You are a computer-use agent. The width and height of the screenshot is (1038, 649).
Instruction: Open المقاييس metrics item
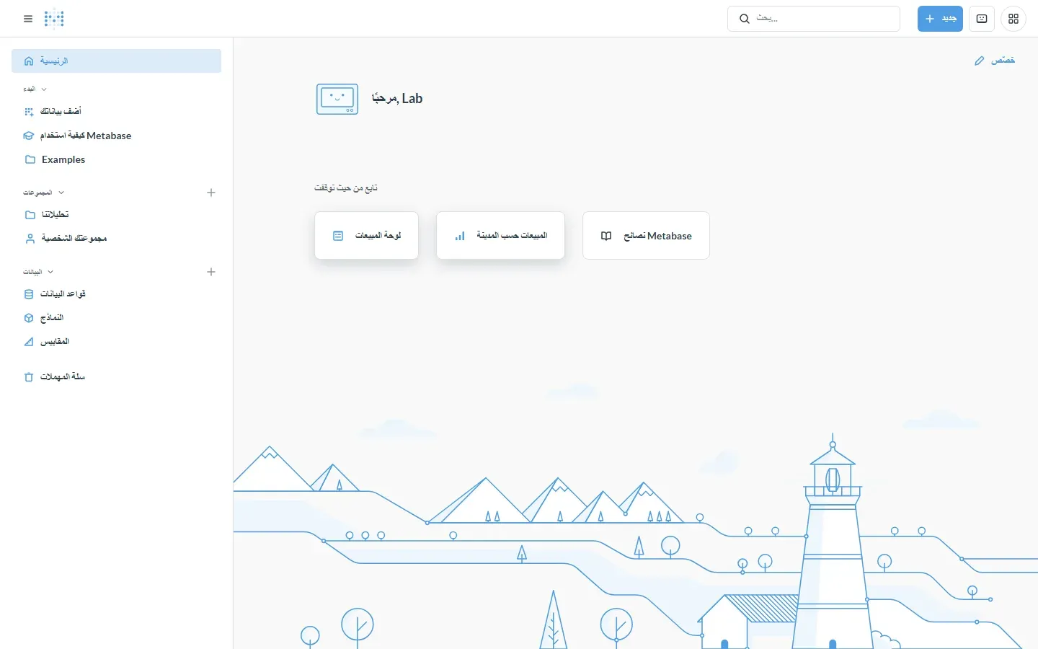point(116,342)
